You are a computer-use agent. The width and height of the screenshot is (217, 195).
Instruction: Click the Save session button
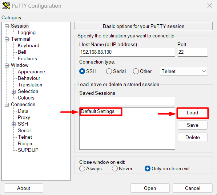(193, 125)
